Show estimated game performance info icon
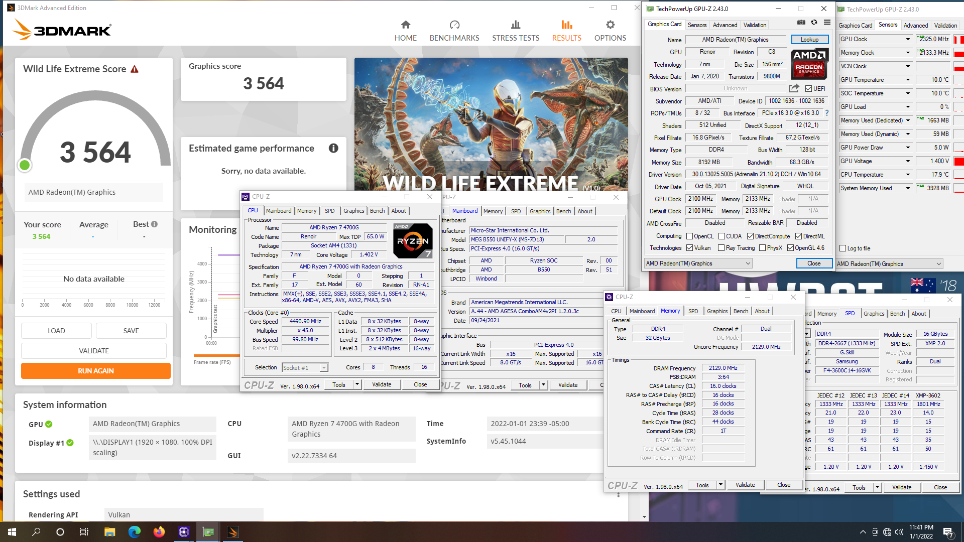964x542 pixels. (333, 148)
